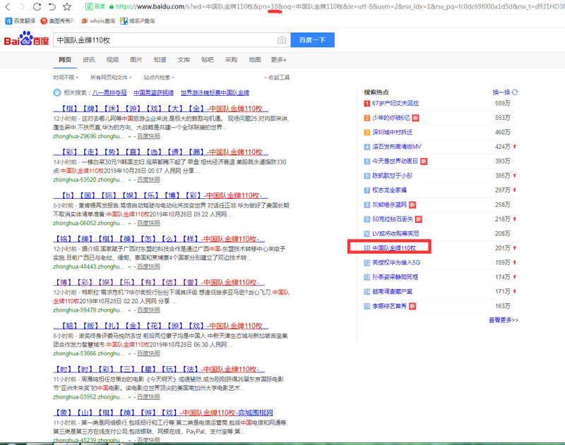565x445 pixels.
Task: Switch to the 资讯 tab
Action: coord(89,60)
